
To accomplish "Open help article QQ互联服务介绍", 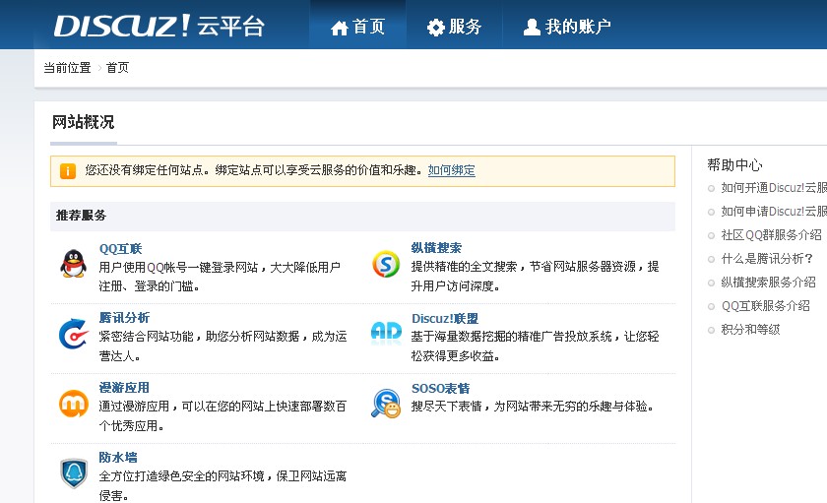I will (x=765, y=306).
